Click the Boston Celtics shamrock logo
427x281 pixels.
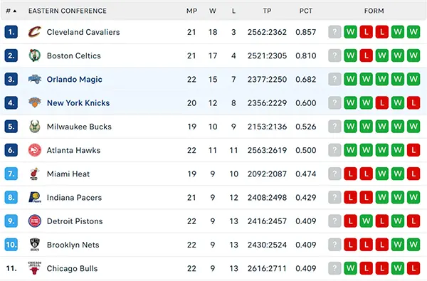(x=35, y=55)
